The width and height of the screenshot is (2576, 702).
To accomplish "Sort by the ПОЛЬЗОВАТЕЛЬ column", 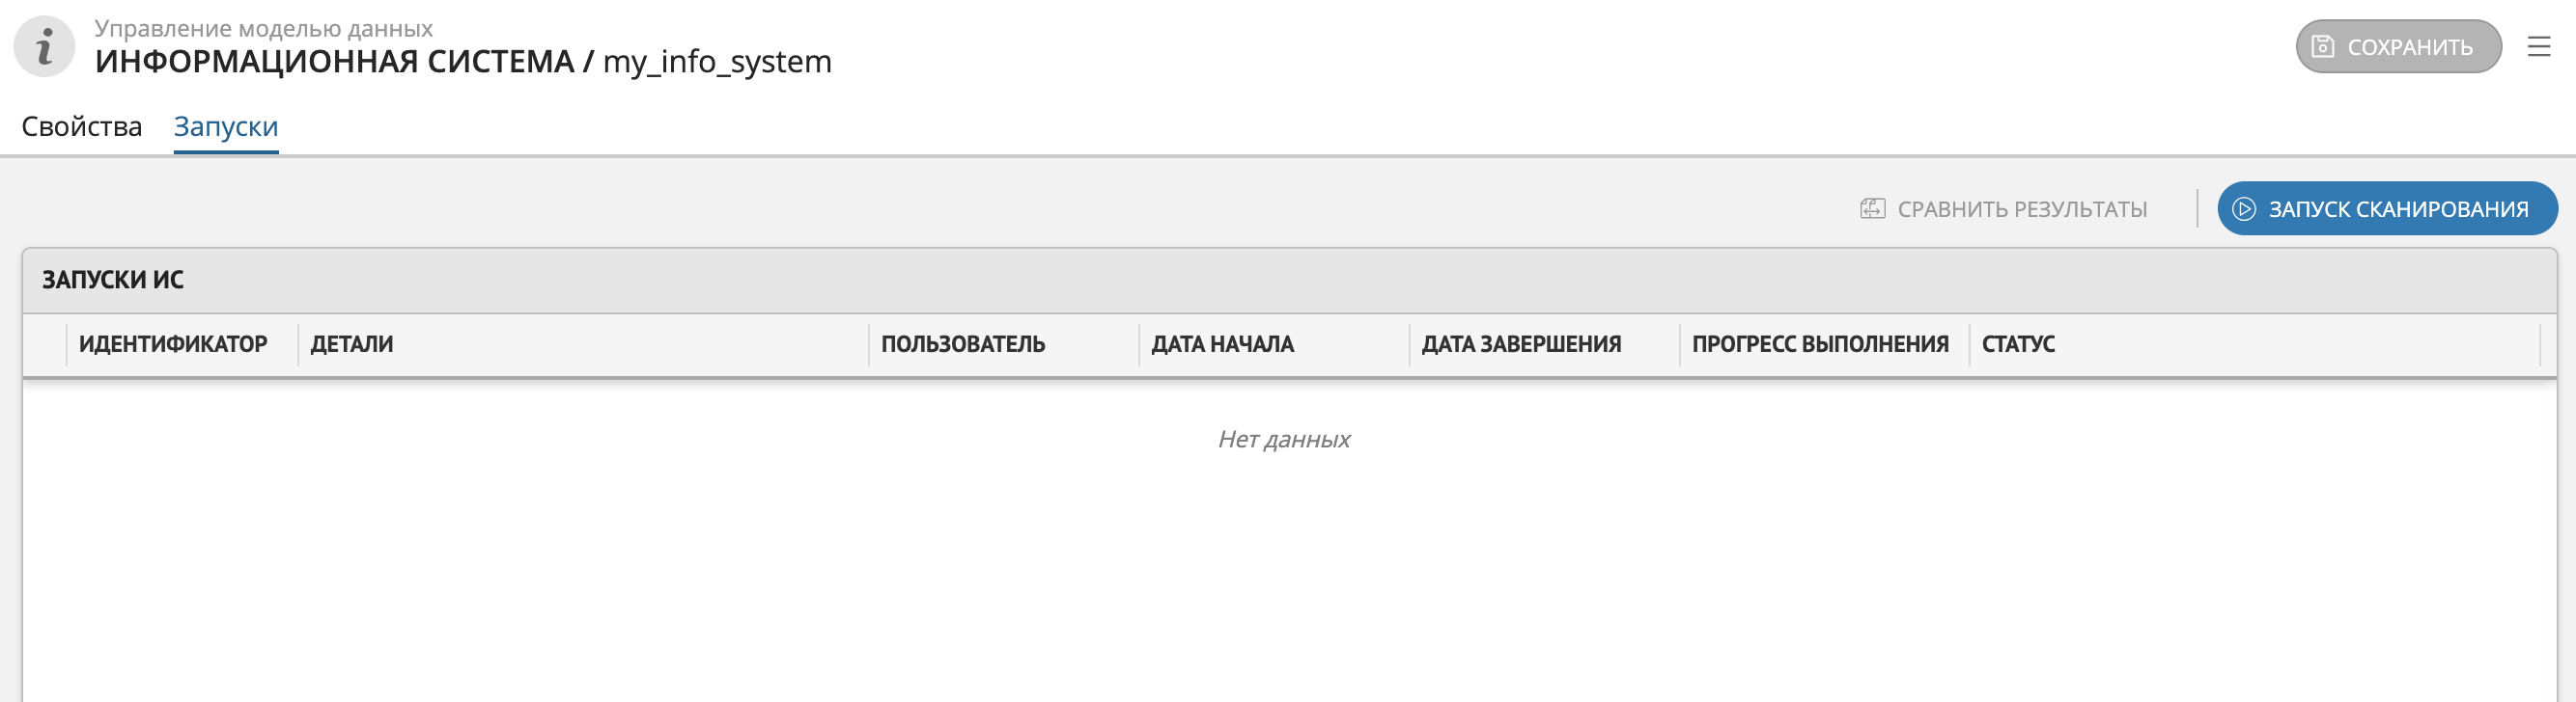I will point(962,344).
